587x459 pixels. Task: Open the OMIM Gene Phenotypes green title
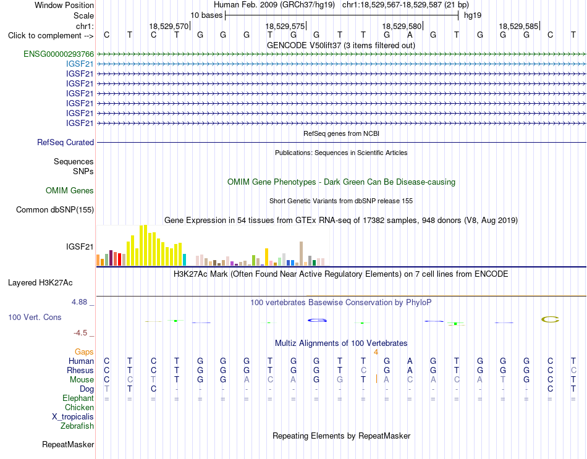click(x=341, y=182)
